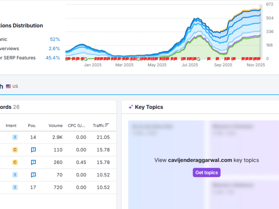The width and height of the screenshot is (279, 209).
Task: Click volume value 260
Action: 58,162
